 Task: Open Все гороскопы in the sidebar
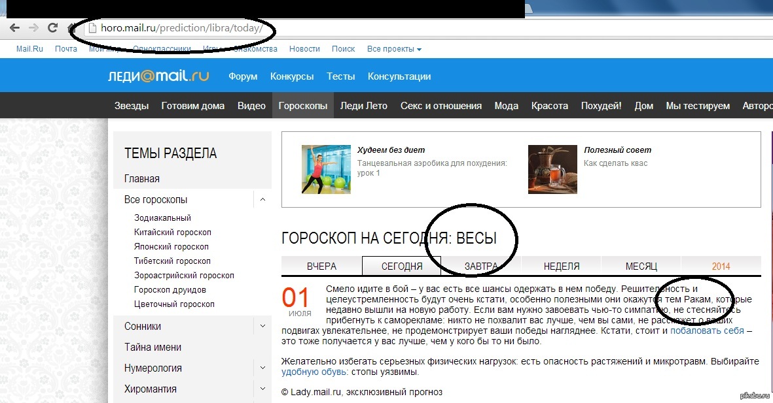156,199
